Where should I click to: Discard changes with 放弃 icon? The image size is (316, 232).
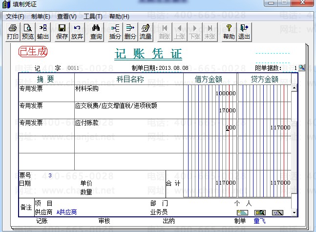tap(77, 32)
